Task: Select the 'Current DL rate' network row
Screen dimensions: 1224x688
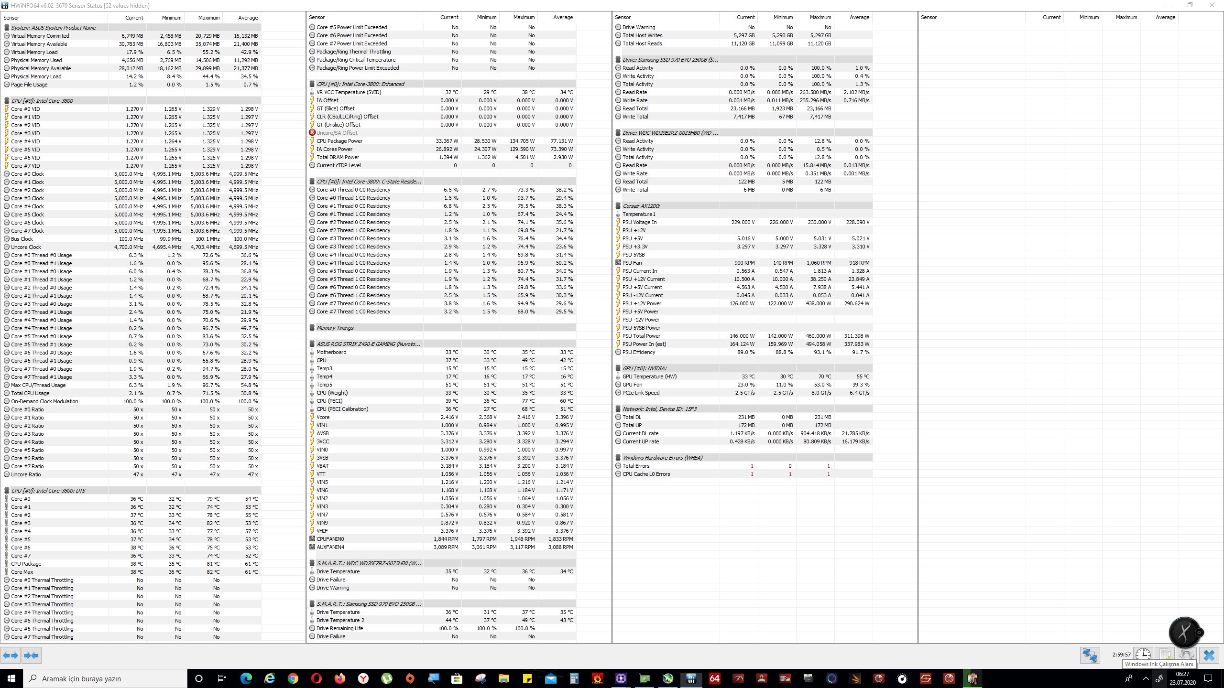Action: click(743, 433)
